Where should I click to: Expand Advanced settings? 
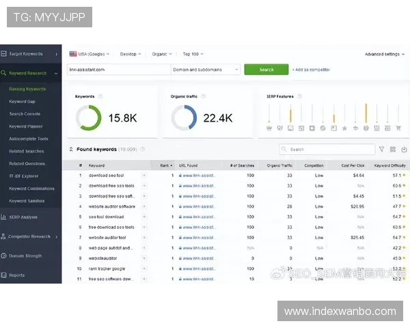[384, 54]
